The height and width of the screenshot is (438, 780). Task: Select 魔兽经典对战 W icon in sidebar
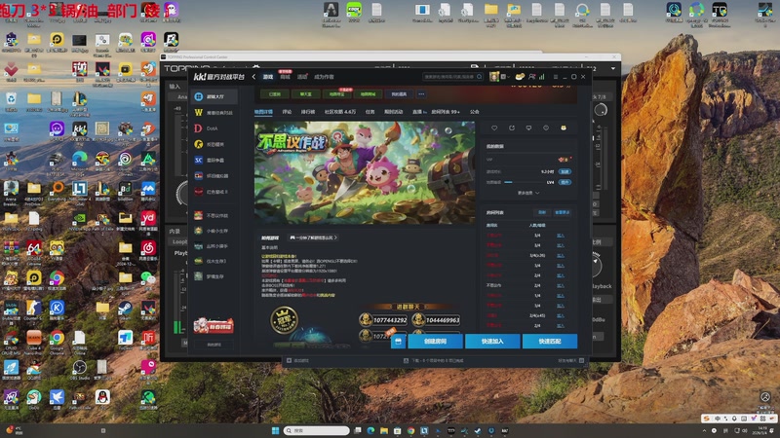click(199, 113)
